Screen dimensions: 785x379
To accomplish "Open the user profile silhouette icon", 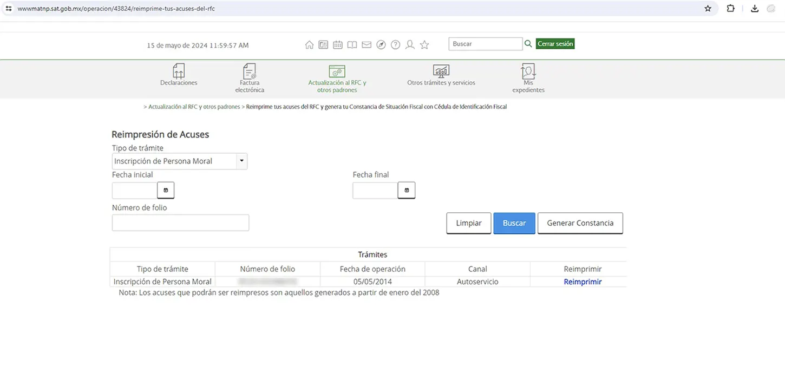I will click(x=410, y=45).
